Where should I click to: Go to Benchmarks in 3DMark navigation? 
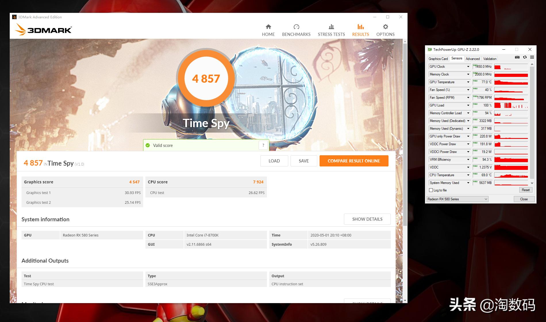point(296,30)
